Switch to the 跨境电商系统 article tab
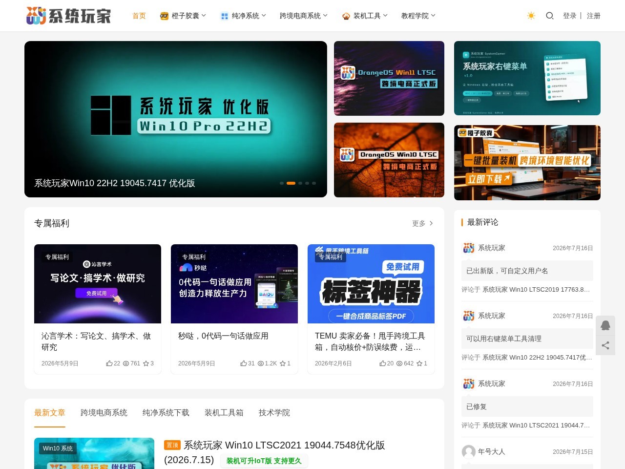 coord(104,413)
